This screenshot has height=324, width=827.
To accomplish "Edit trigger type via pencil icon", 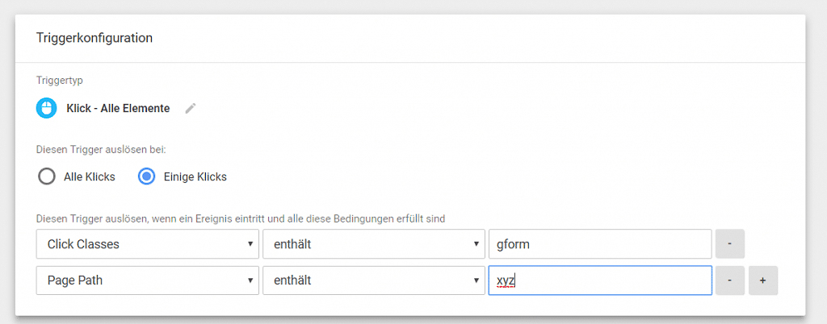I will pos(191,108).
